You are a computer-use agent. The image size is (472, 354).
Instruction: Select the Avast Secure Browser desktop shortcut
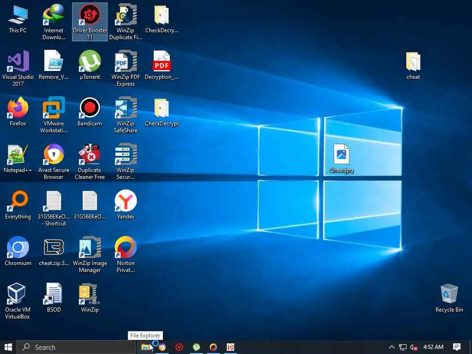53,162
